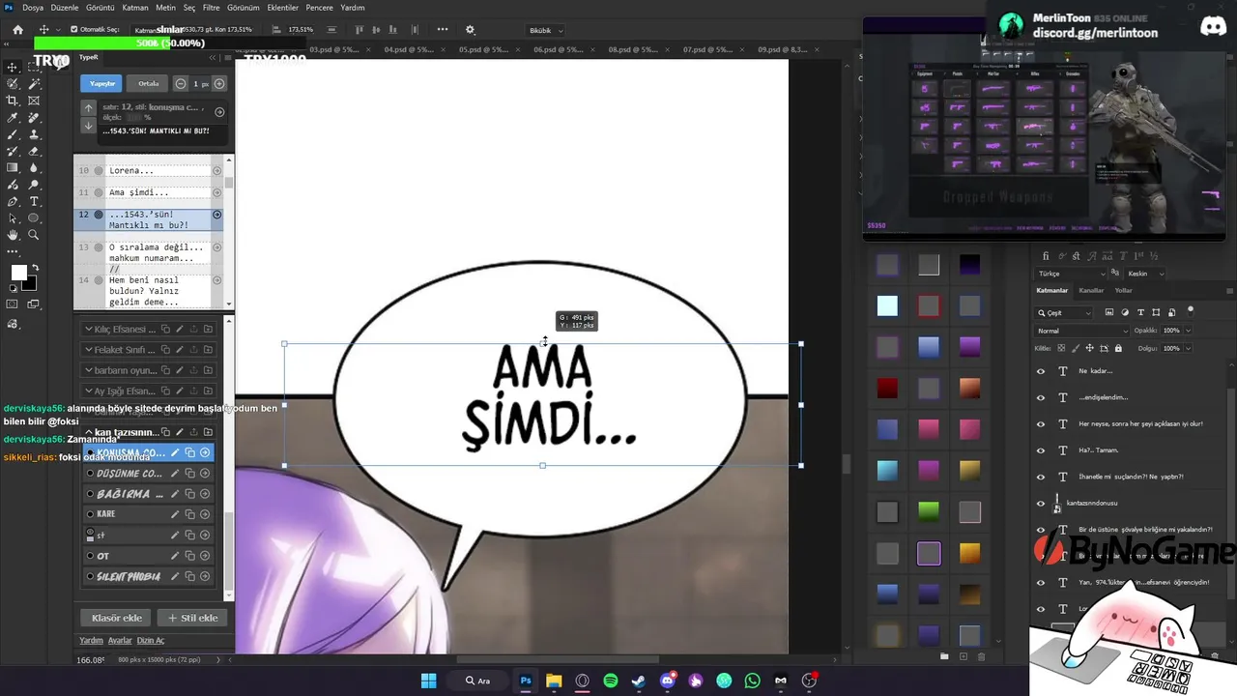Select the Eraser tool

[34, 151]
